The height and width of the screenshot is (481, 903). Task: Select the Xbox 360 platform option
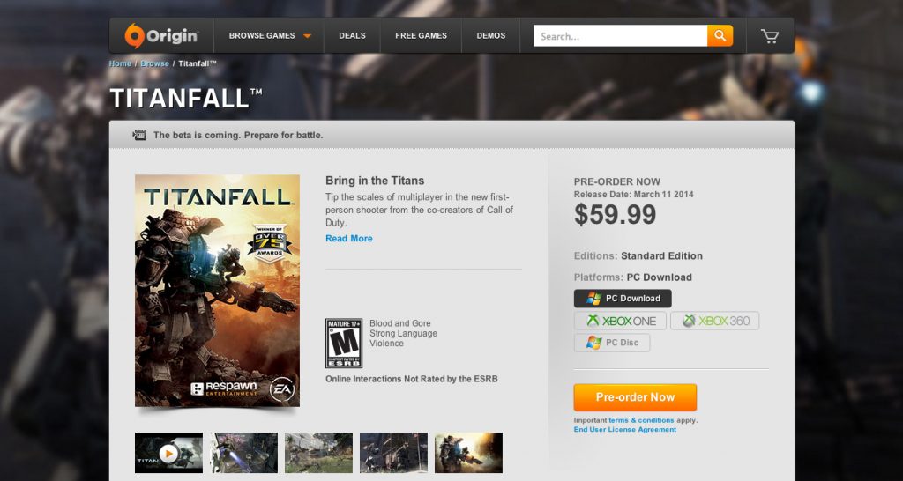point(714,321)
